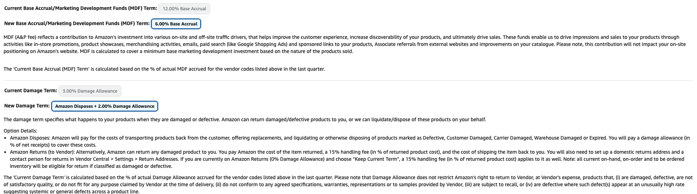Viewport: 697px width, 194px height.
Task: Click the 'Current Base Accrual (MDF) Term' calculation sentence
Action: pyautogui.click(x=164, y=69)
